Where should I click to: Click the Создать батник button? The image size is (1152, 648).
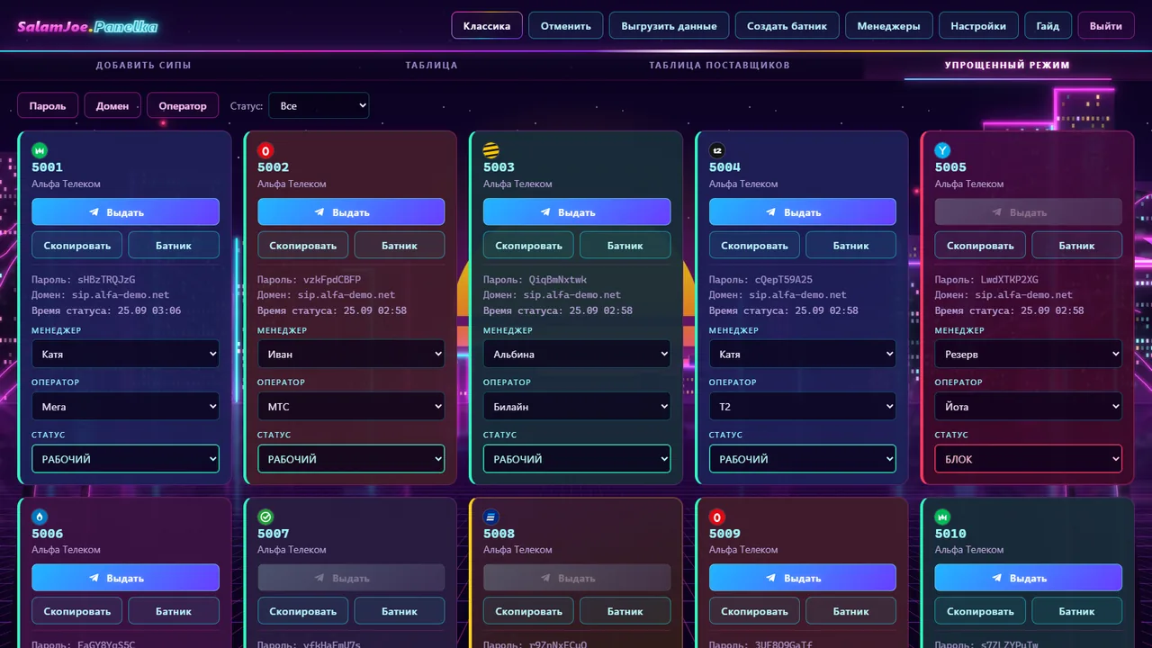787,25
